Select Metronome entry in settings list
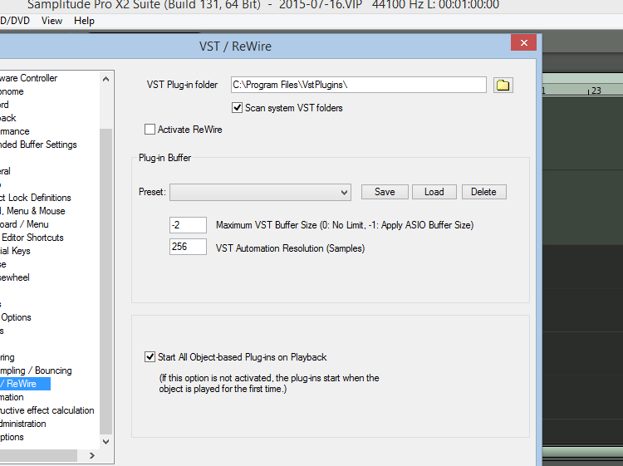The width and height of the screenshot is (623, 466). [x=12, y=91]
